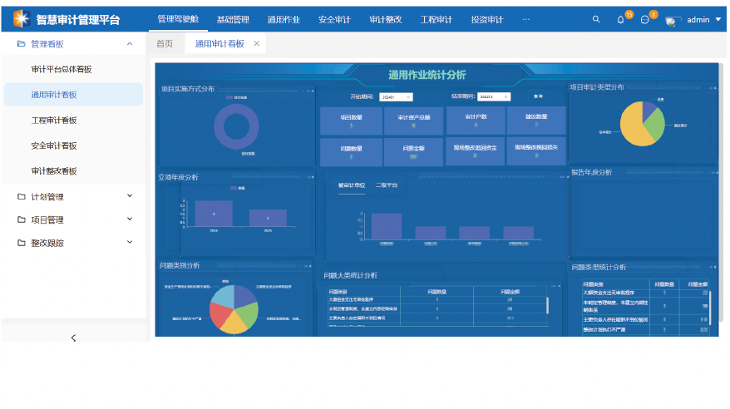
Task: Open the notification bell icon
Action: pyautogui.click(x=620, y=19)
